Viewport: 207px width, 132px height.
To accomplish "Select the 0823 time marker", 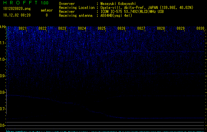I will pos(62,29).
